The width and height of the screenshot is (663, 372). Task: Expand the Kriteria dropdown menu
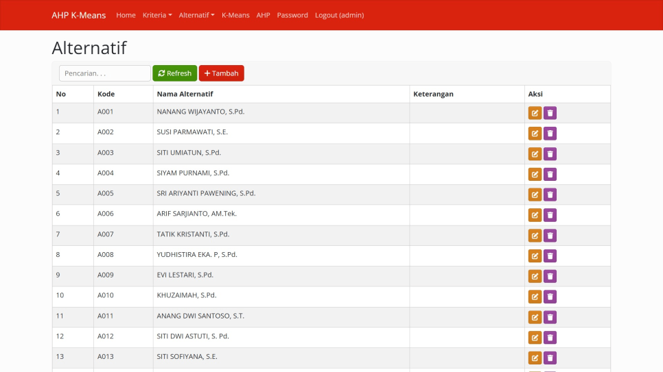point(157,15)
